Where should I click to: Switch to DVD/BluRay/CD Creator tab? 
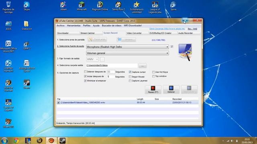pos(163,33)
